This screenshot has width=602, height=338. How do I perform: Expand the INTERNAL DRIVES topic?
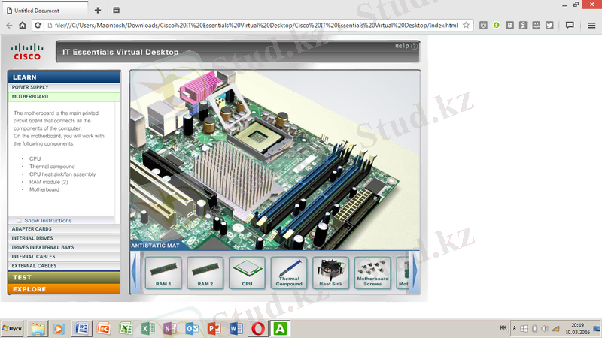64,238
